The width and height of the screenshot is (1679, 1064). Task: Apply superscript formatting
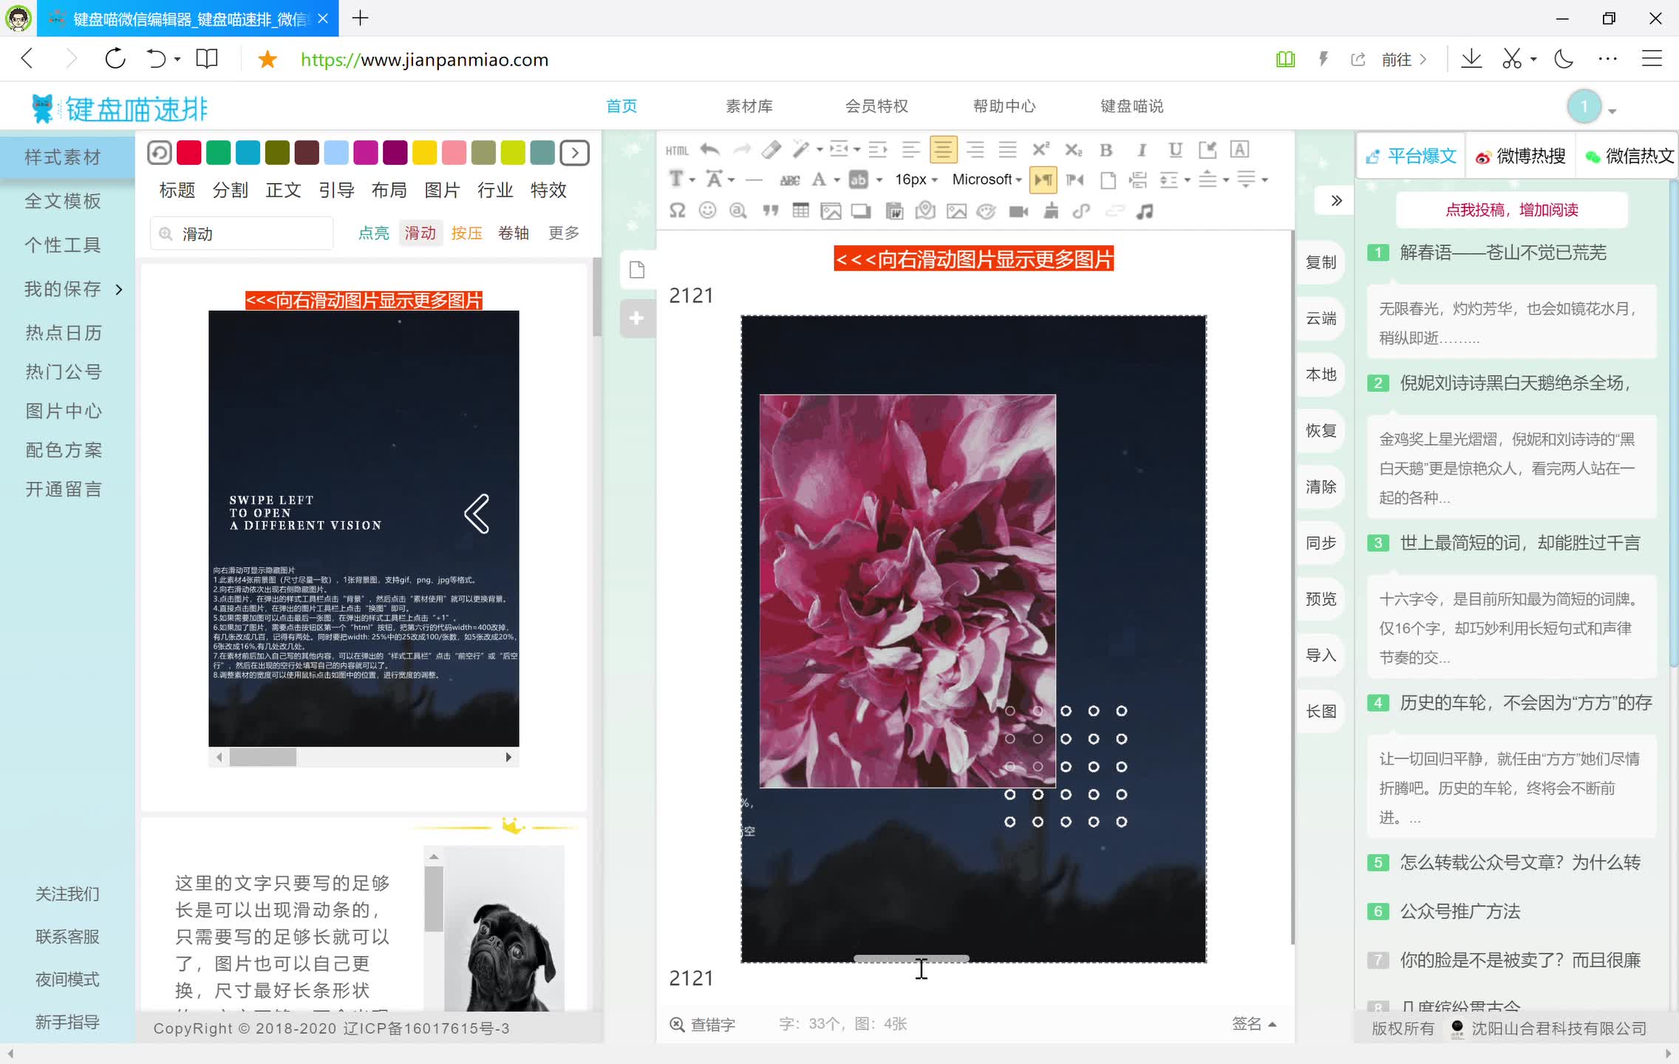click(x=1041, y=150)
